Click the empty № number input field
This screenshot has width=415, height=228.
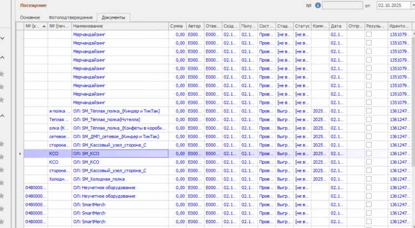(342, 5)
